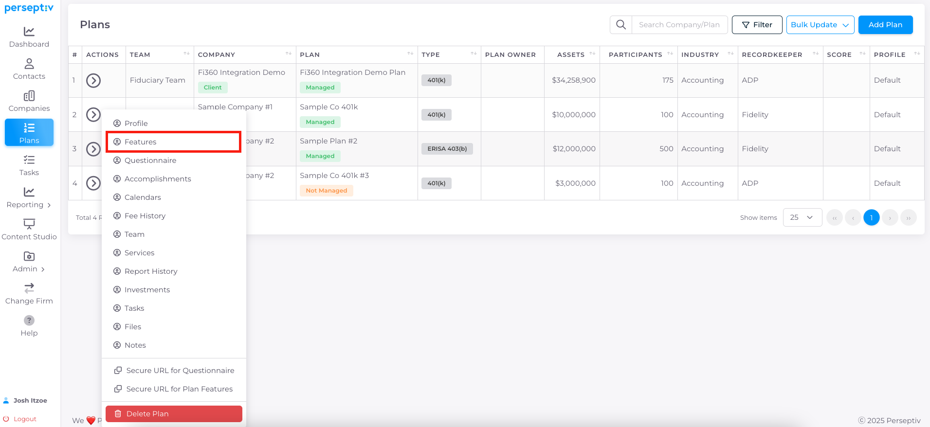The image size is (930, 427).
Task: Select Tasks in the context menu
Action: [x=174, y=308]
